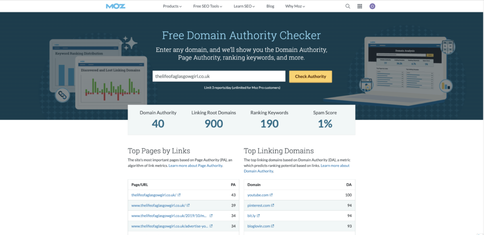Screen dimensions: 484x235
Task: Open external link icon beside pinterest.com
Action: [x=273, y=205]
